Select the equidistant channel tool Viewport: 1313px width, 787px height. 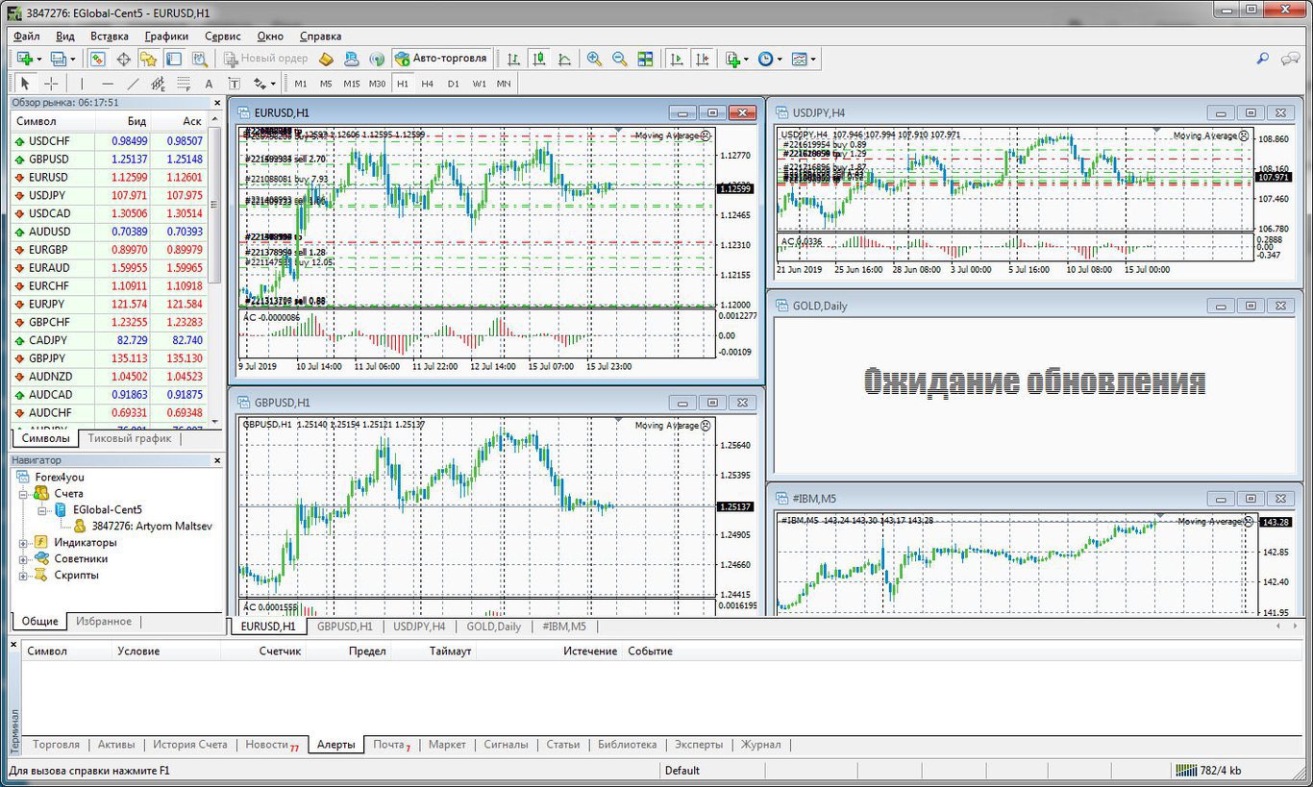(158, 84)
